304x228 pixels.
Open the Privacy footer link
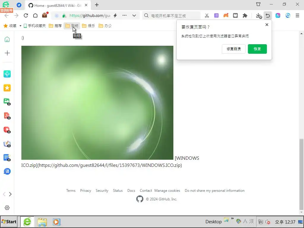85,191
